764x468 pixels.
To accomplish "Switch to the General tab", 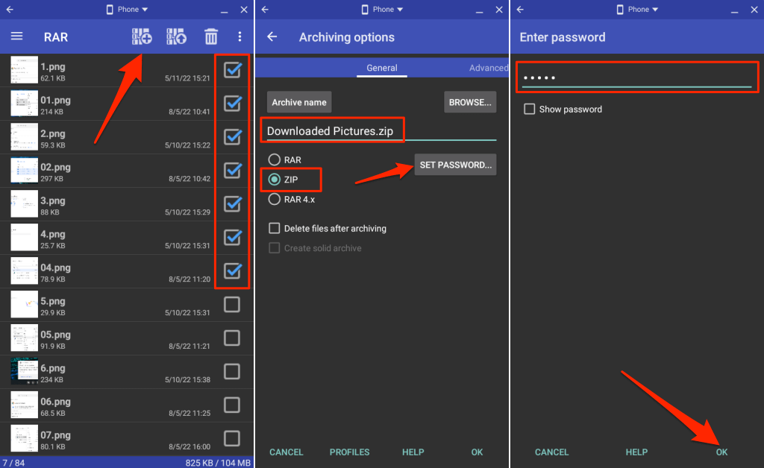I will [381, 68].
